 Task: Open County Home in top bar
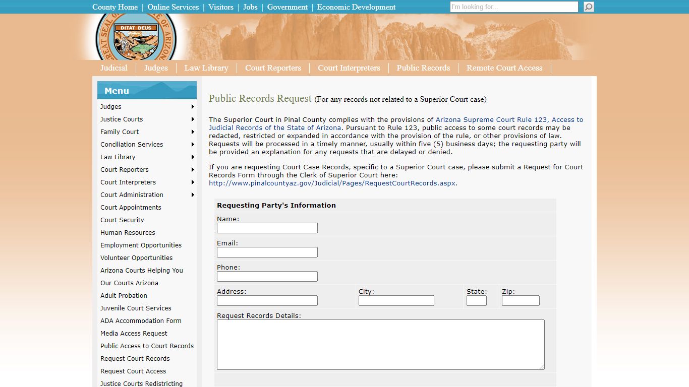point(115,7)
